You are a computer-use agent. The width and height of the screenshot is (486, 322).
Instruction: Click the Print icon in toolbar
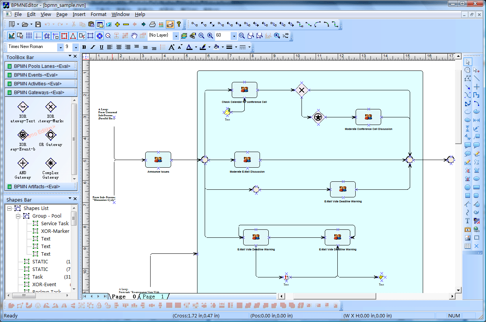pos(152,24)
